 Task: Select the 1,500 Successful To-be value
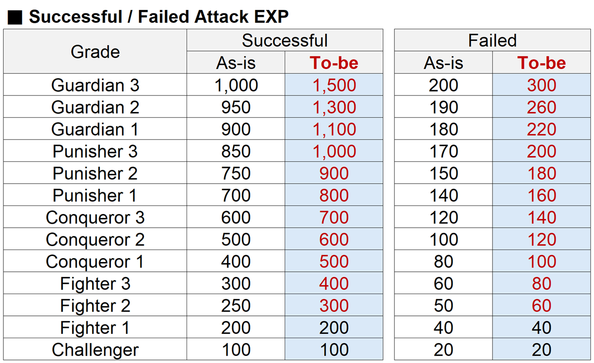pos(334,85)
